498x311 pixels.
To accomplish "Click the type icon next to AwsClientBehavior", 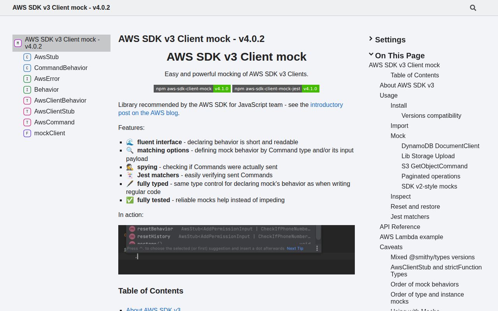I will 27,101.
